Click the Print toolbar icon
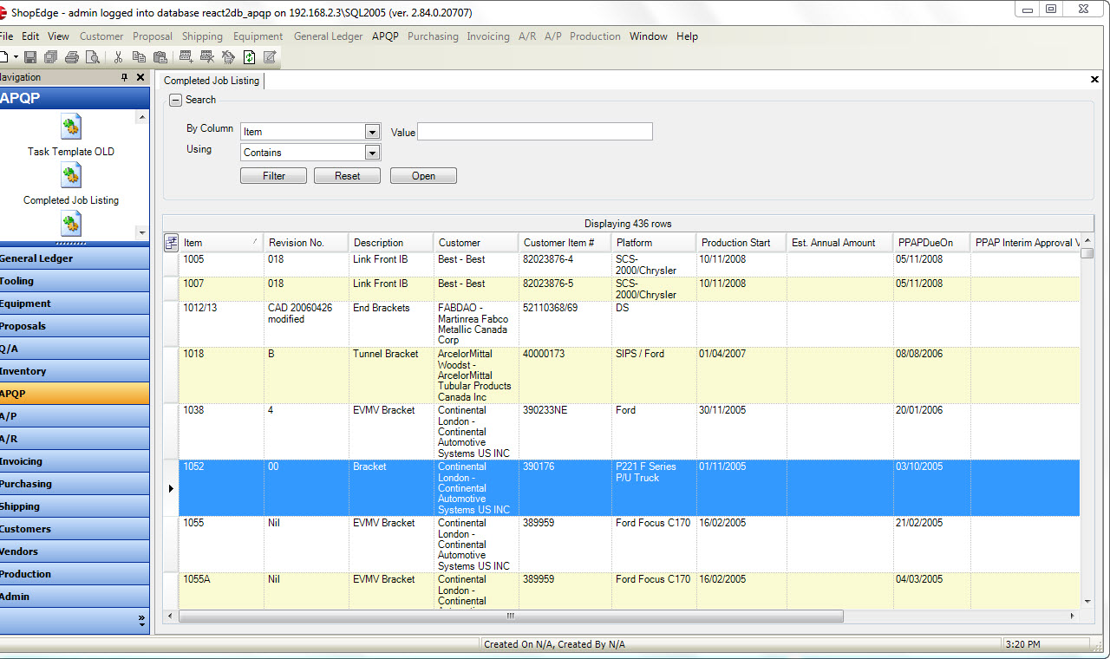 [x=72, y=57]
